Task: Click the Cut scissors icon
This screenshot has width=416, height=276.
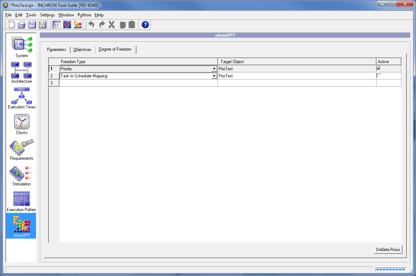Action: tap(112, 25)
